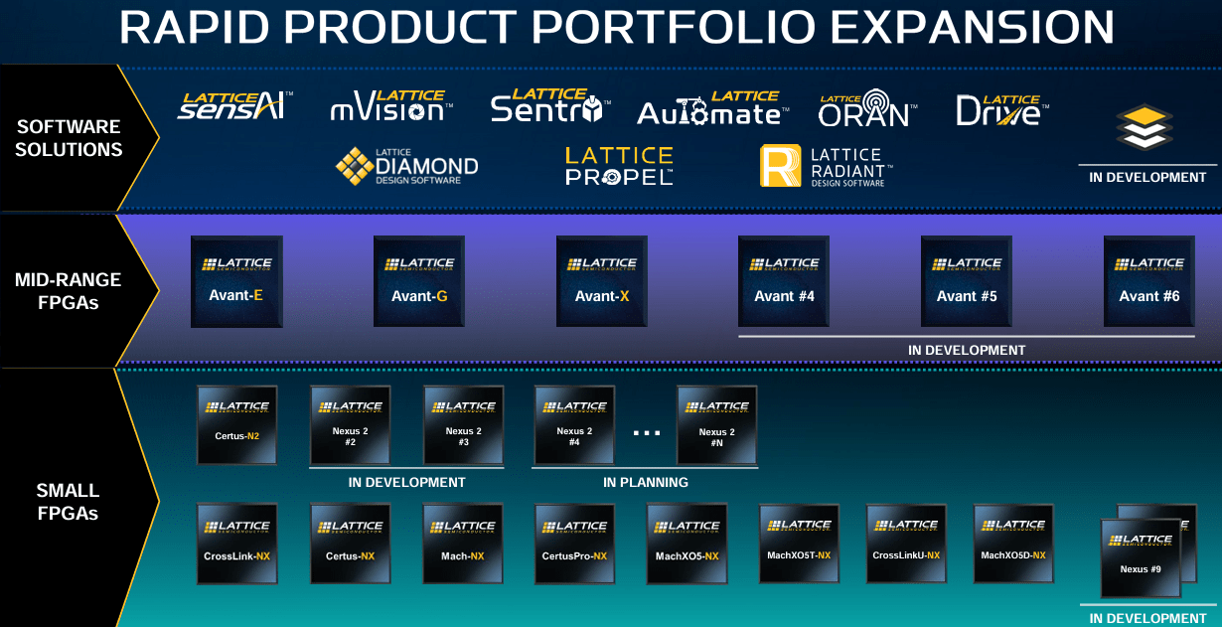Click the layered in-development software icon

coord(1146,129)
